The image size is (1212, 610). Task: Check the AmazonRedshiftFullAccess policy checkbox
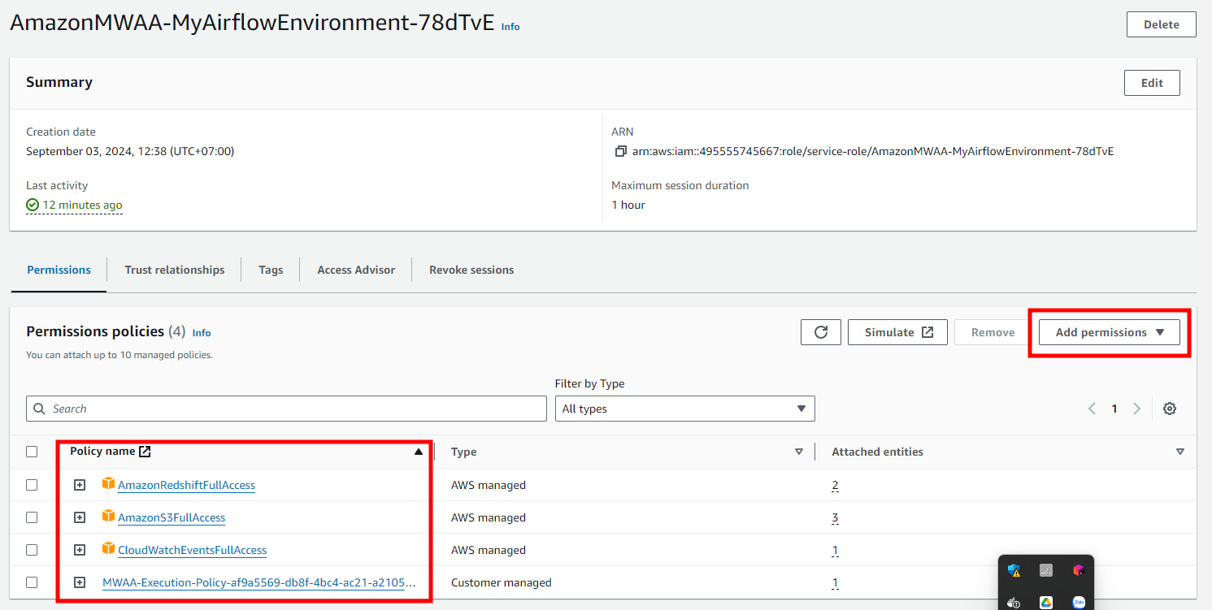point(32,485)
